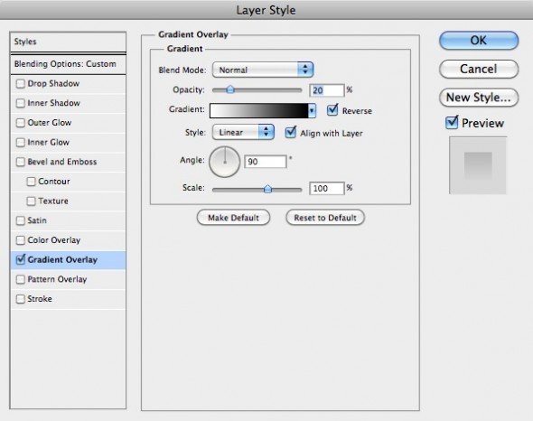Screen dimensions: 533x421
Task: Click the OK button
Action: pos(479,41)
